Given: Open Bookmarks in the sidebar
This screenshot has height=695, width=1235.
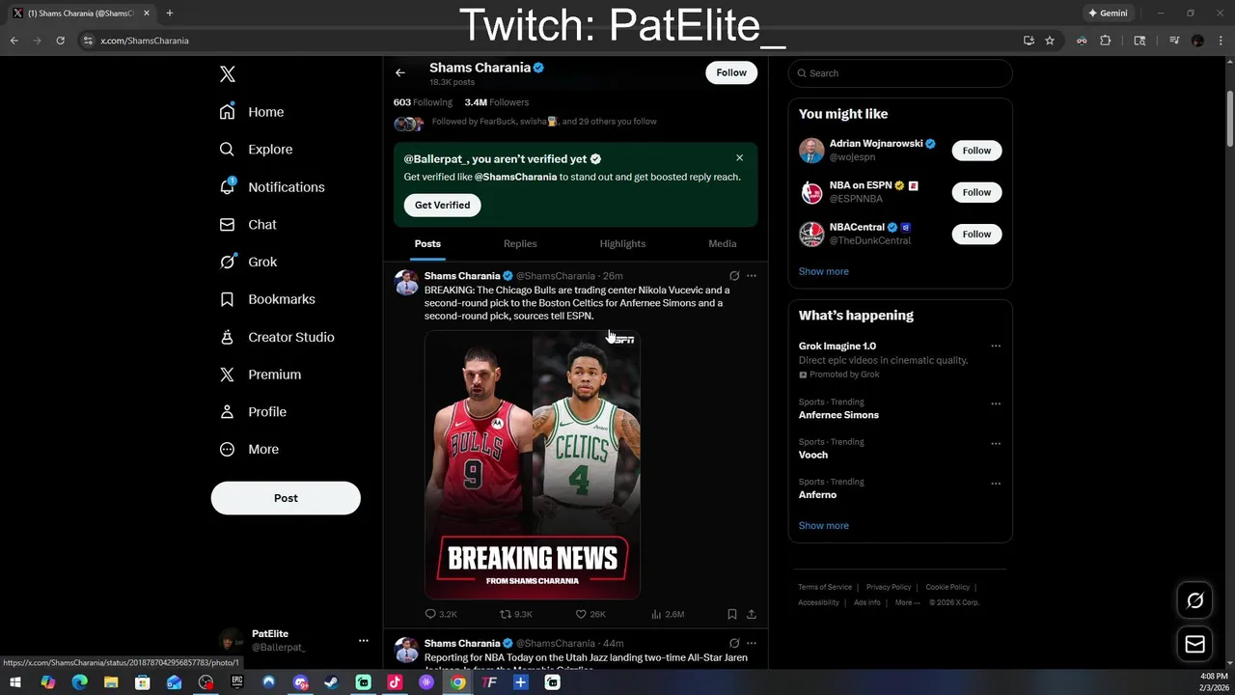Looking at the screenshot, I should pos(267,299).
